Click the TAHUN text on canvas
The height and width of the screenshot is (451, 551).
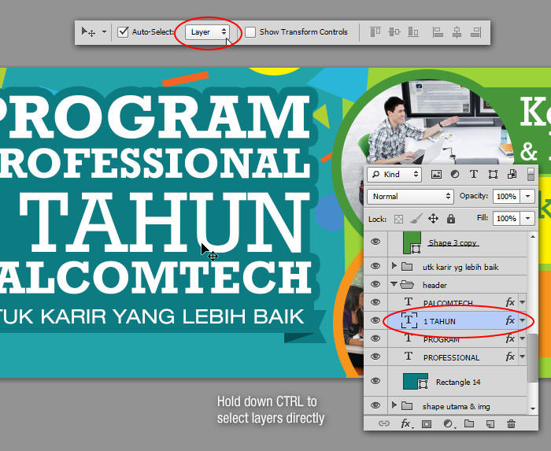tap(165, 222)
